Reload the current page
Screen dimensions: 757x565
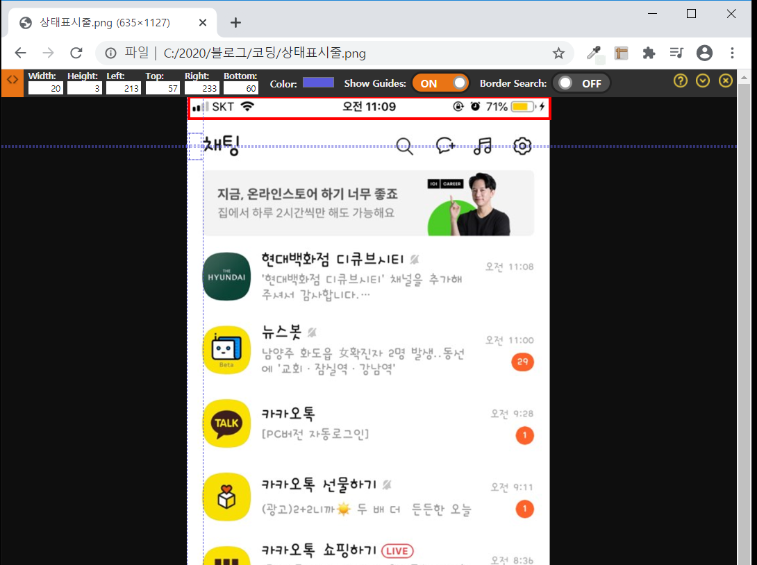click(76, 53)
